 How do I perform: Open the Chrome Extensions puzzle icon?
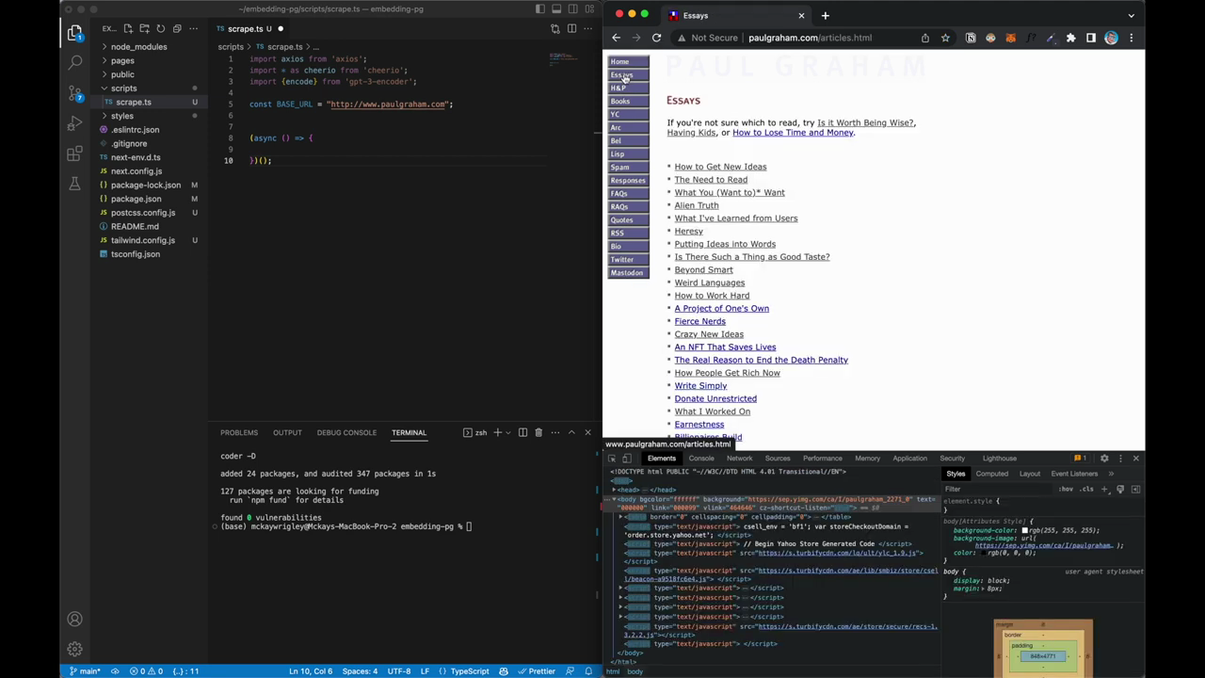[x=1070, y=38]
